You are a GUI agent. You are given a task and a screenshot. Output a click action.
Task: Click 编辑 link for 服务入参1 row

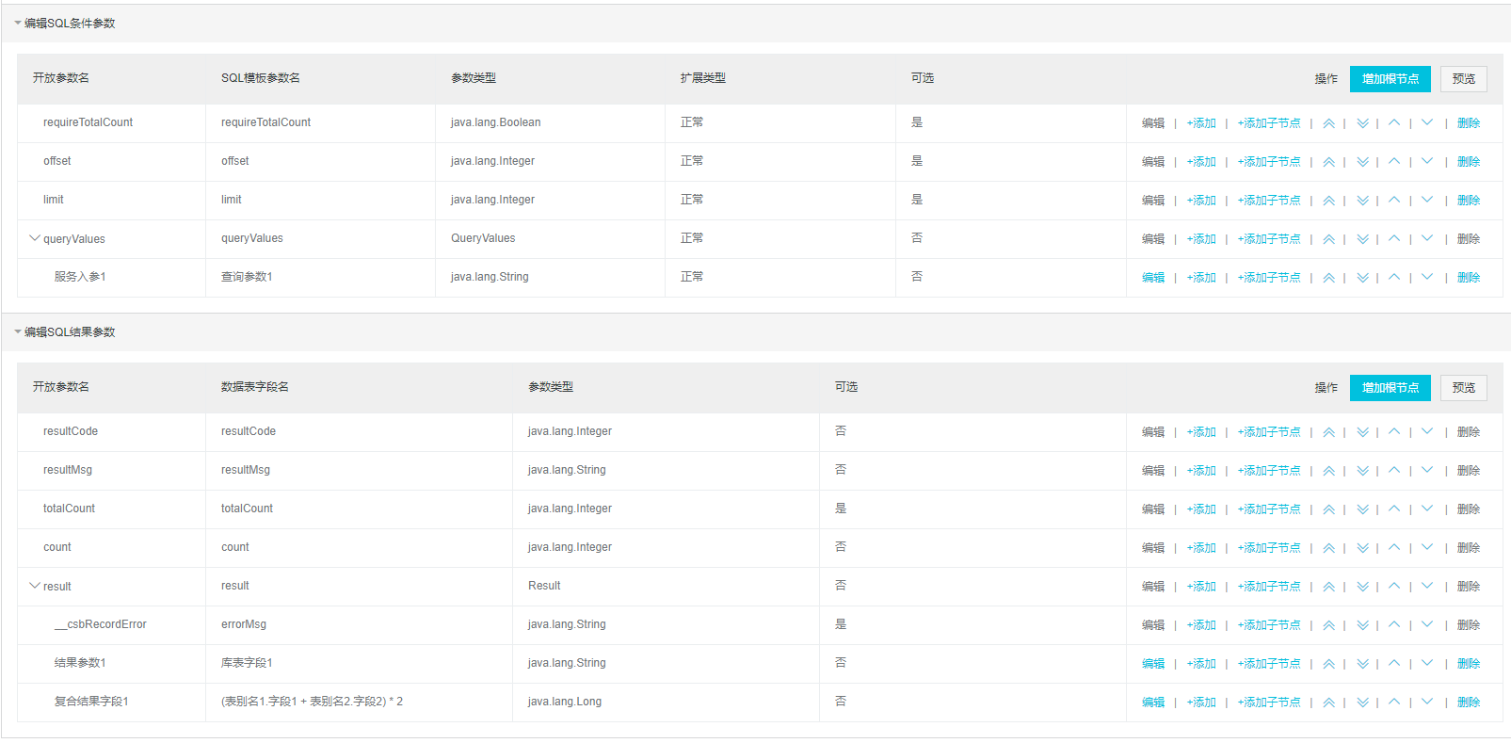point(1153,278)
